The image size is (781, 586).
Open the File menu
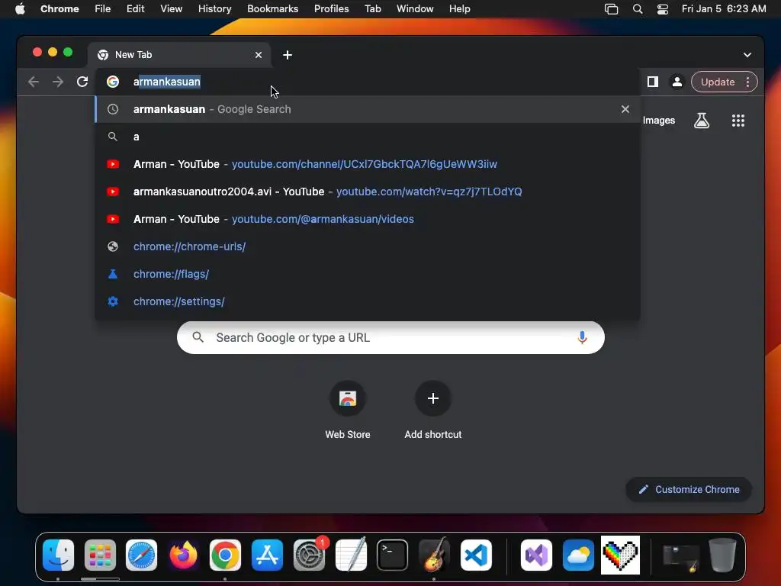[x=103, y=8]
